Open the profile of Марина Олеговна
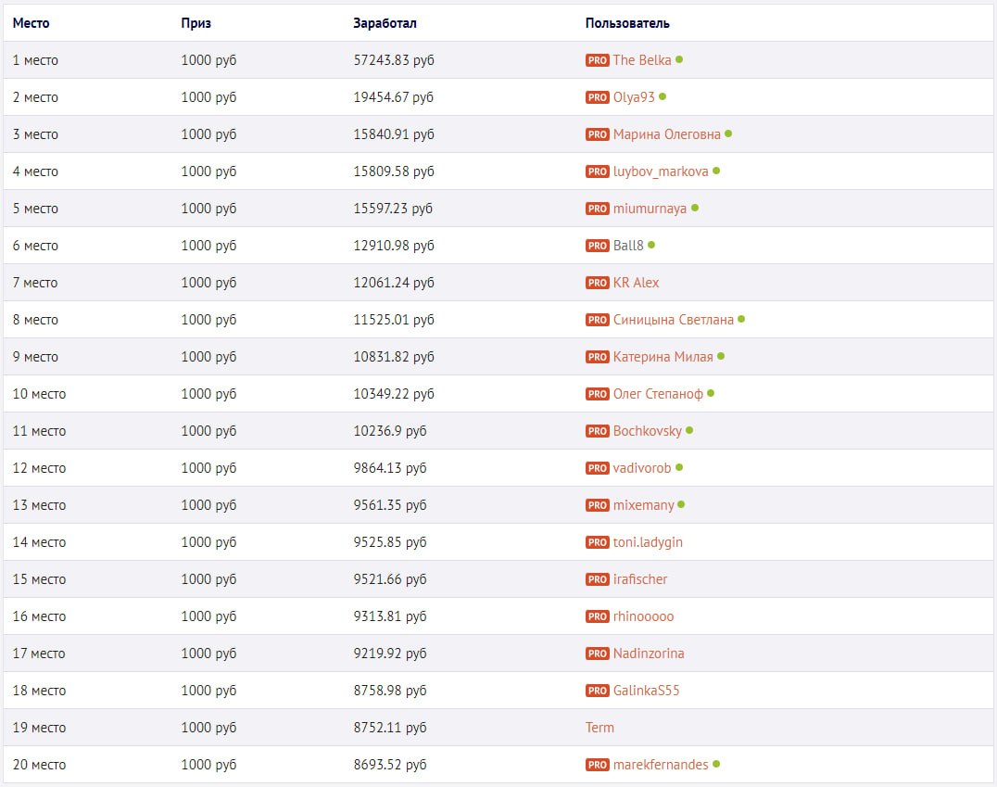Image resolution: width=997 pixels, height=787 pixels. tap(666, 134)
